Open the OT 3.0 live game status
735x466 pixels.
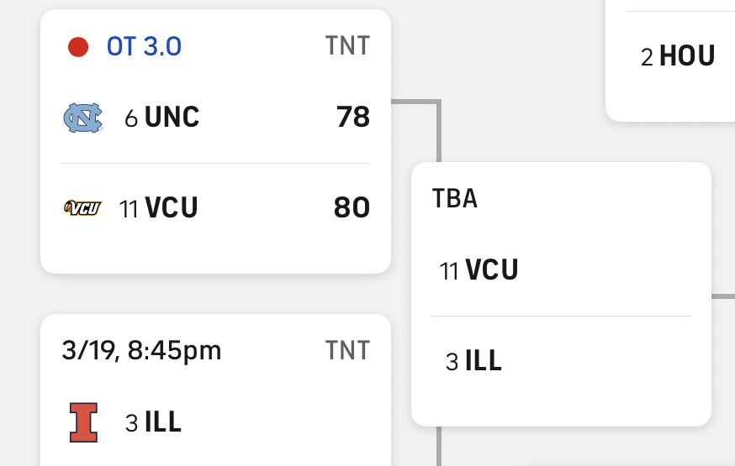click(144, 46)
